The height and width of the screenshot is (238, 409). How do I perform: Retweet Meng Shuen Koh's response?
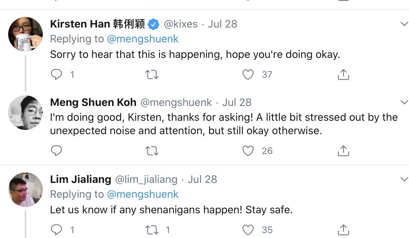(x=152, y=151)
